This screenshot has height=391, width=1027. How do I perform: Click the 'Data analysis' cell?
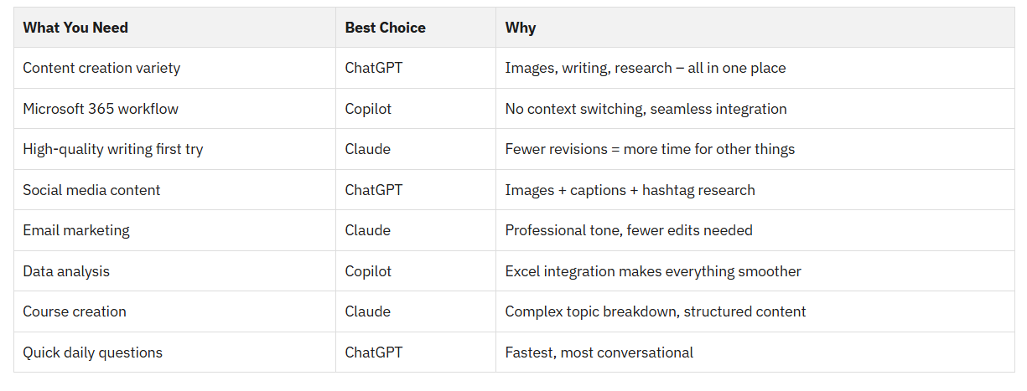point(174,271)
